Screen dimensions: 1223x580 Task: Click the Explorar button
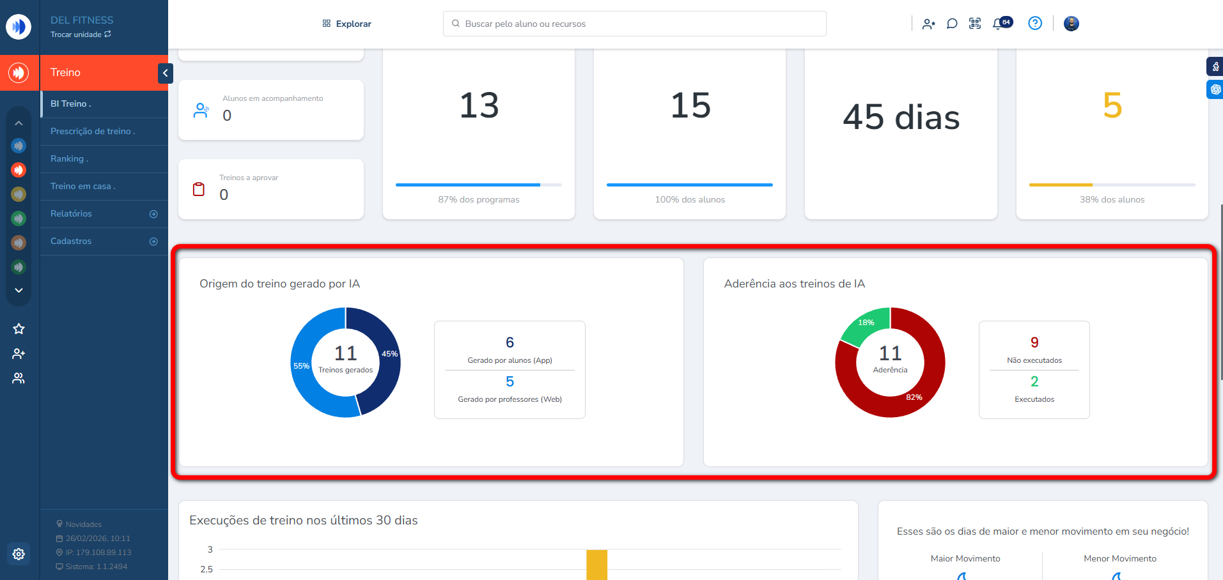(x=347, y=24)
